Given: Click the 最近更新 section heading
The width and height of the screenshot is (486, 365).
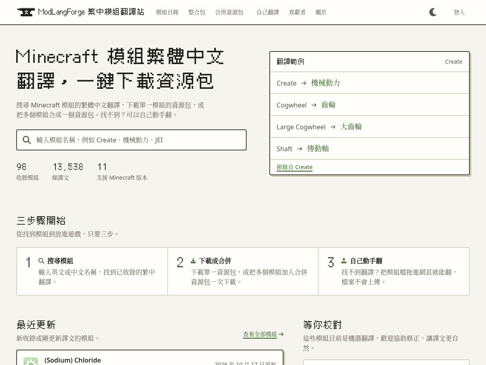Looking at the screenshot, I should (36, 325).
